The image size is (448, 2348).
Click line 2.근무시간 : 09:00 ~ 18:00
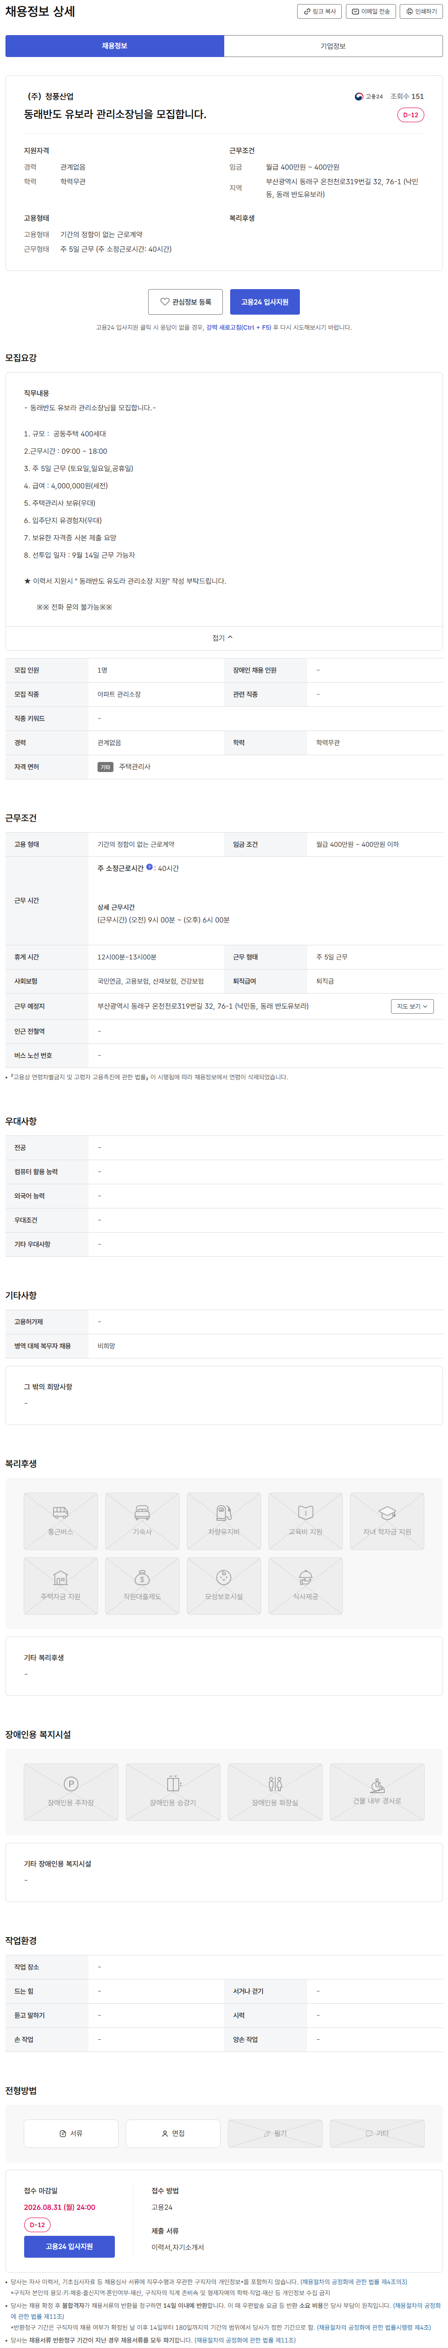(x=66, y=451)
